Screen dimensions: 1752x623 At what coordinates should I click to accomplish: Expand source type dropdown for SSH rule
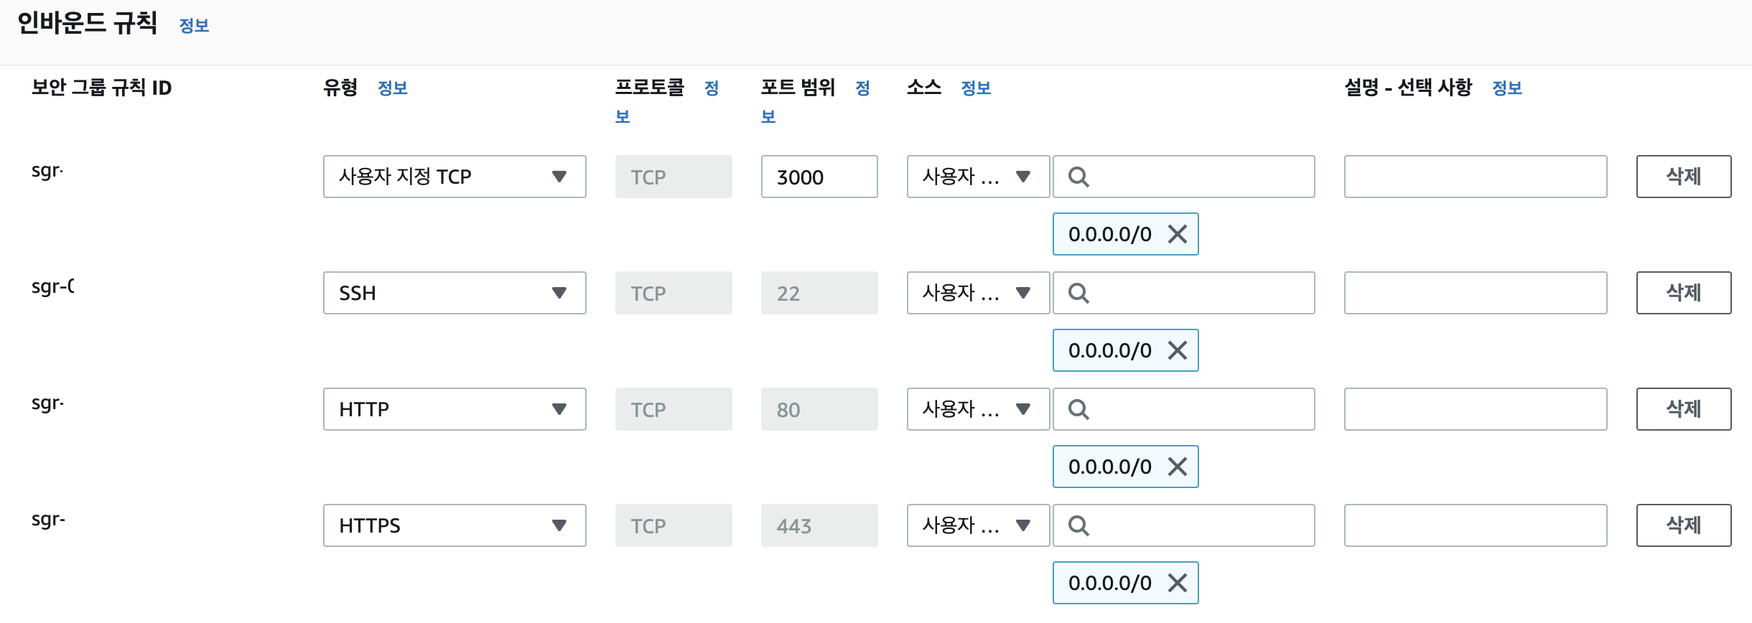[978, 293]
